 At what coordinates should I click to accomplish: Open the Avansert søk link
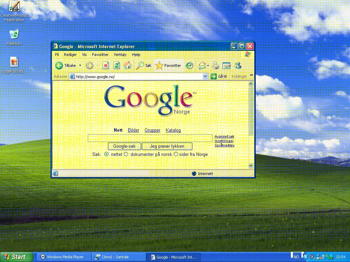[x=224, y=136]
